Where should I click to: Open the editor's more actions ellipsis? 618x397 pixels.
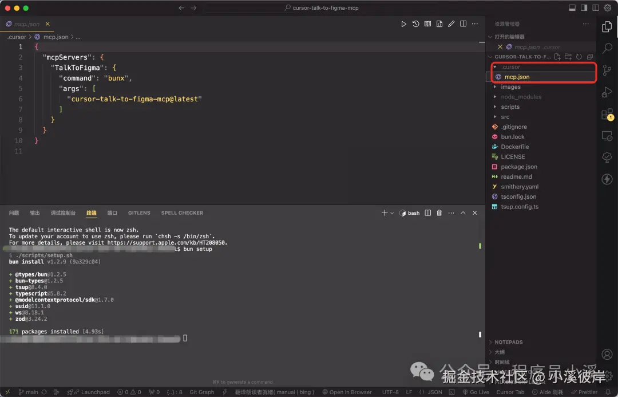[x=475, y=24]
